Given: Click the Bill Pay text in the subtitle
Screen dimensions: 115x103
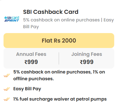Looking at the screenshot, I should click(x=31, y=27).
